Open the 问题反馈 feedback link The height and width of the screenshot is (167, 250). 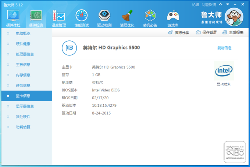209,5
